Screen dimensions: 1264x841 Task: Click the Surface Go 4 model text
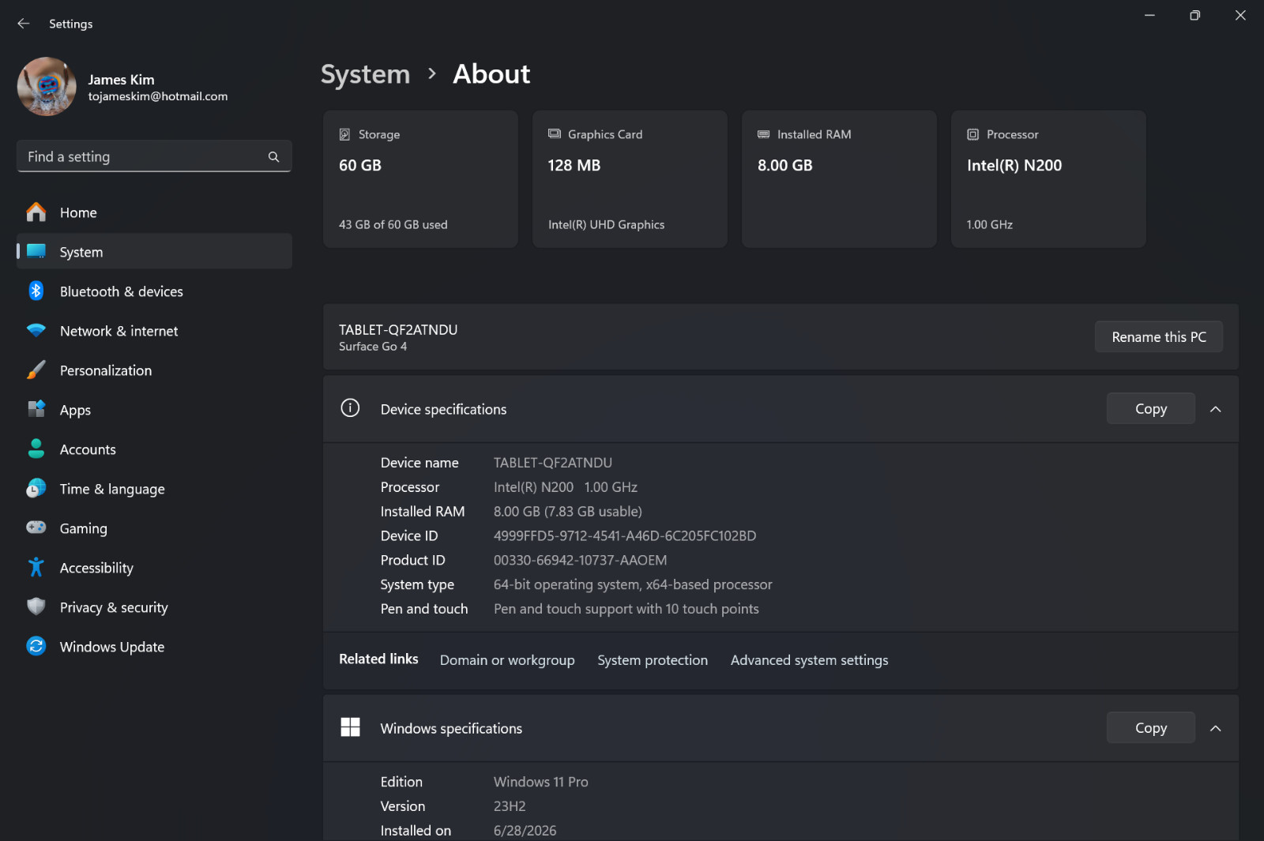coord(373,347)
